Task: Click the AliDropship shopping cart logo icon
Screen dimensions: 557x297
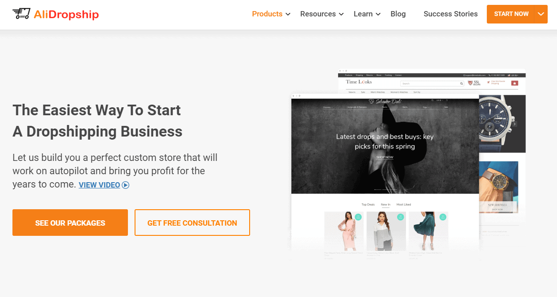Action: [21, 14]
